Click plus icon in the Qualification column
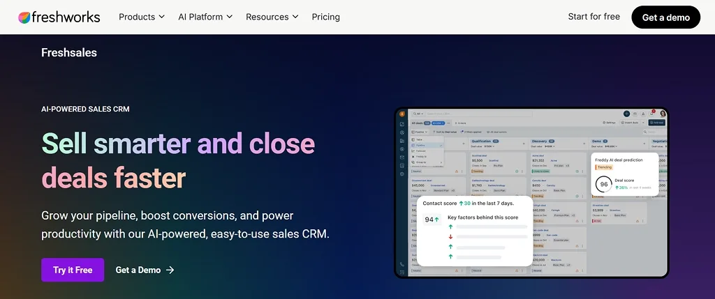 coord(524,144)
